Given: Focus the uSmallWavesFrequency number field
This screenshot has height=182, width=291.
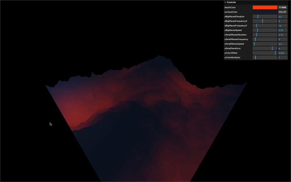Looking at the screenshot, I should click(x=283, y=39).
